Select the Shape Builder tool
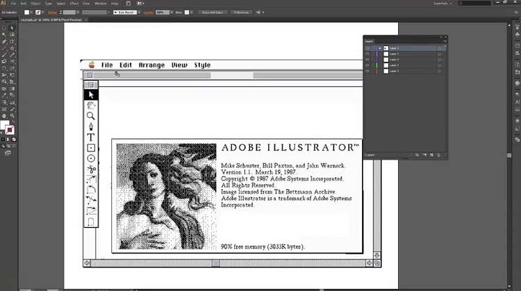Image resolution: width=521 pixels, height=291 pixels. (x=4, y=81)
